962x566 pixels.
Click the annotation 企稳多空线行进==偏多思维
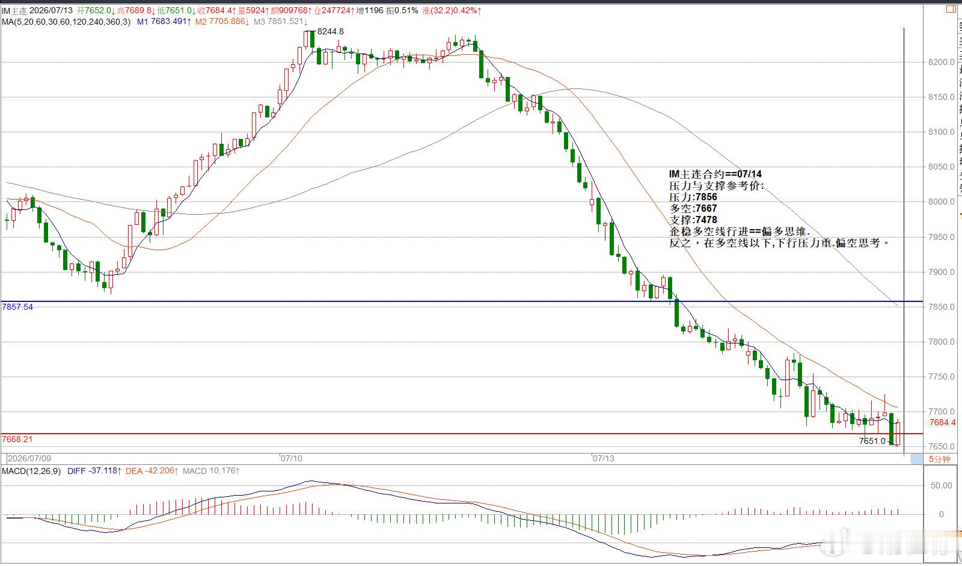tap(740, 232)
